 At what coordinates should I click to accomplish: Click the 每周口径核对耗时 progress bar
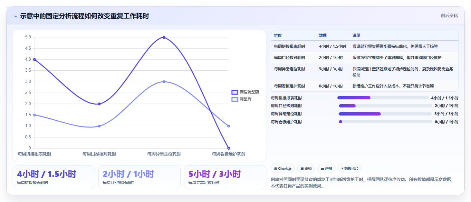click(385, 106)
